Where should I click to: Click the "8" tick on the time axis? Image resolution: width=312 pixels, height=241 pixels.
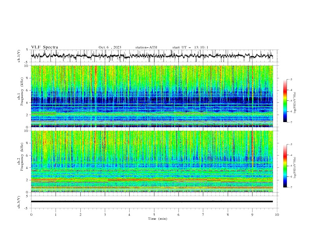[x=228, y=215]
